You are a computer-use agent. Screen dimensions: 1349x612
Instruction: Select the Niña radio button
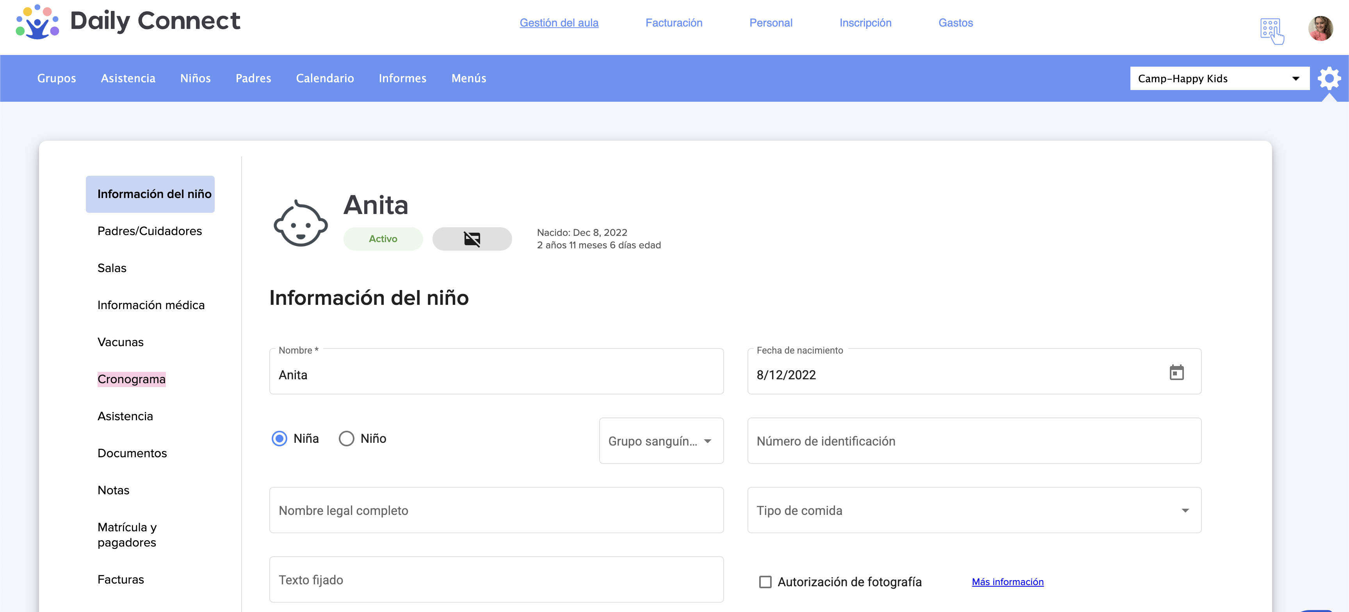click(279, 438)
